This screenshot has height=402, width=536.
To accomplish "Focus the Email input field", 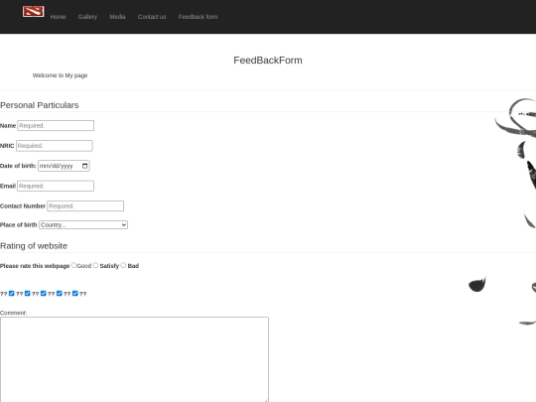I will click(x=56, y=186).
